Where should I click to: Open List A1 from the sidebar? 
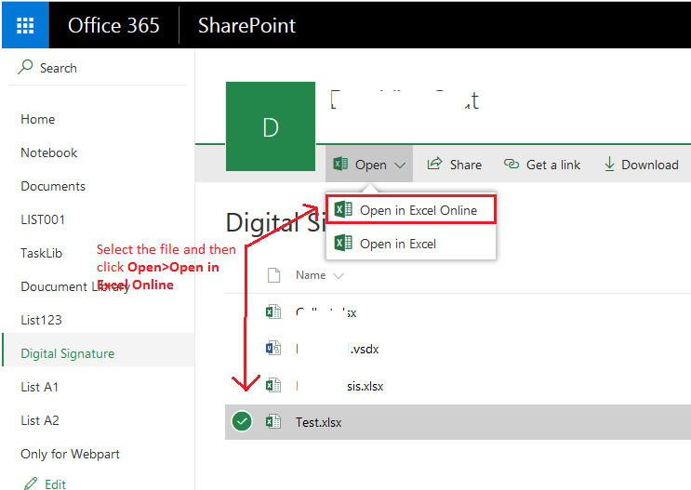click(39, 387)
